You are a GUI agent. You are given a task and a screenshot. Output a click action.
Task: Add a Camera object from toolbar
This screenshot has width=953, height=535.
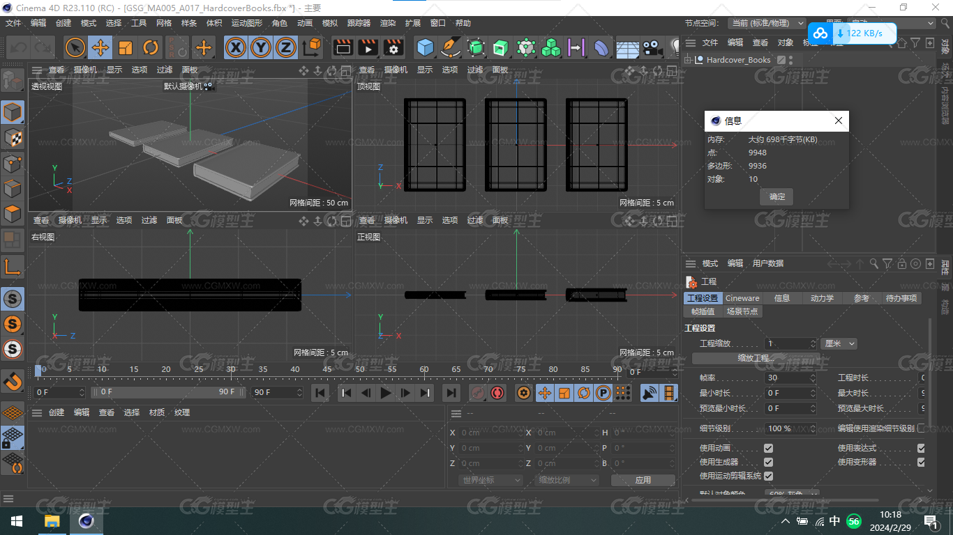pos(652,47)
